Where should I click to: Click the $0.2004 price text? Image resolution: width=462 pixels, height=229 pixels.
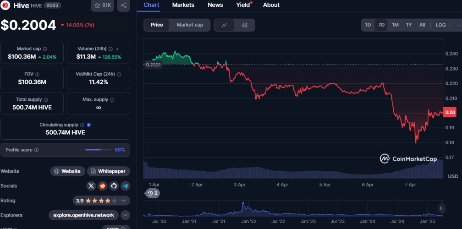pyautogui.click(x=28, y=25)
